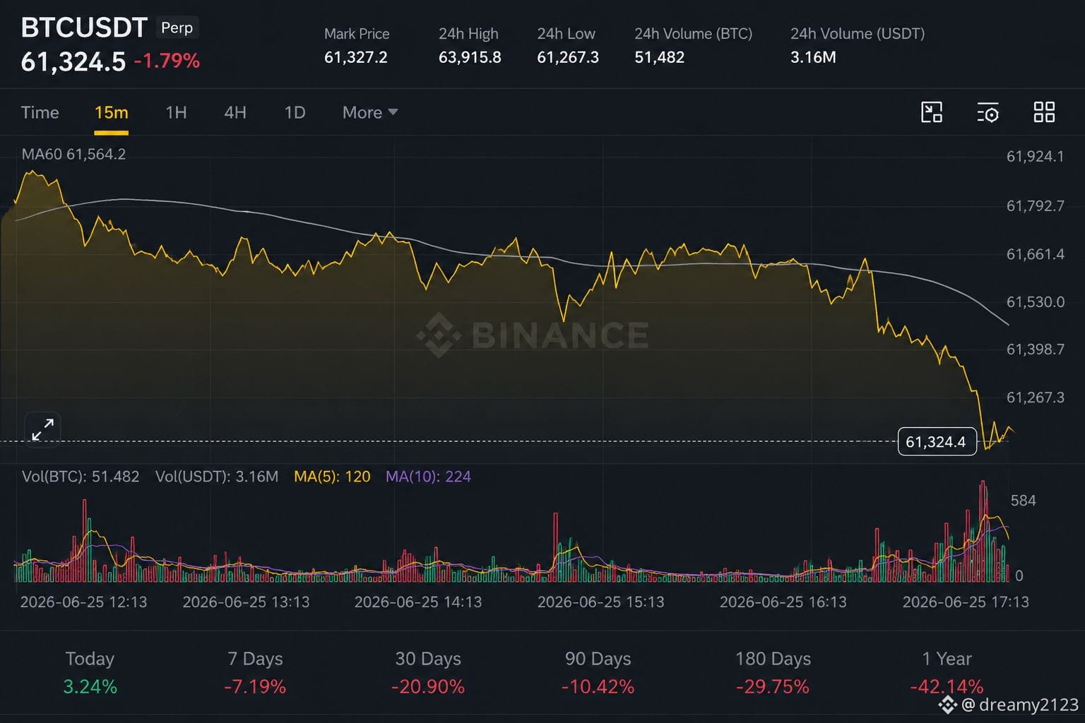Expand chart with the fullscreen arrows icon
This screenshot has width=1085, height=723.
click(x=42, y=429)
